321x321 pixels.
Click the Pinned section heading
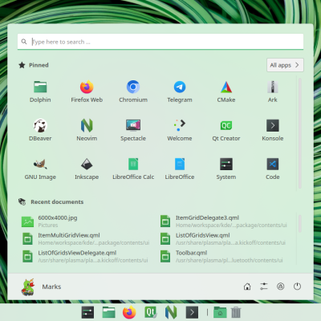pos(39,65)
